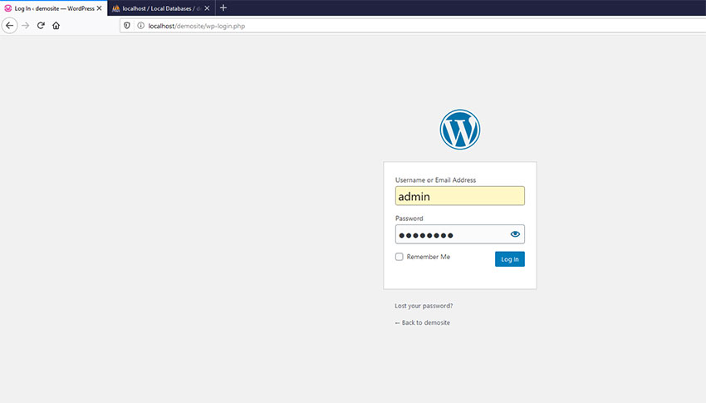The width and height of the screenshot is (706, 403).
Task: Click the browser forward arrow button
Action: (26, 26)
